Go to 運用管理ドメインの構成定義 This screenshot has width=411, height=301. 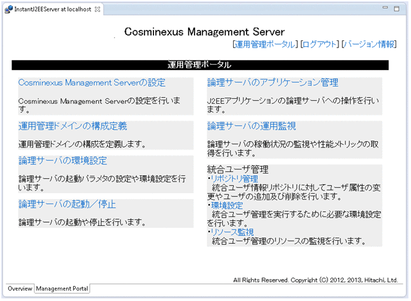point(73,126)
